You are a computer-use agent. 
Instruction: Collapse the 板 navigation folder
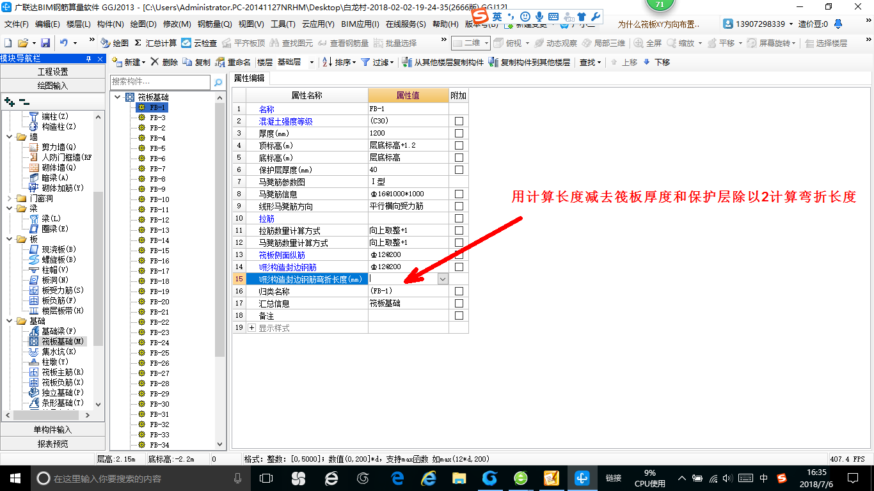(x=10, y=239)
